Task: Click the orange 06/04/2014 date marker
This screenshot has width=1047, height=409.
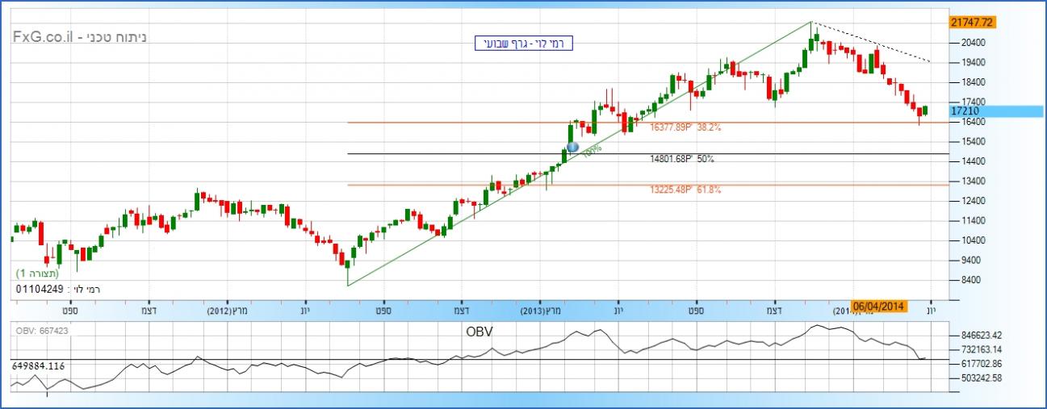Action: pyautogui.click(x=879, y=307)
